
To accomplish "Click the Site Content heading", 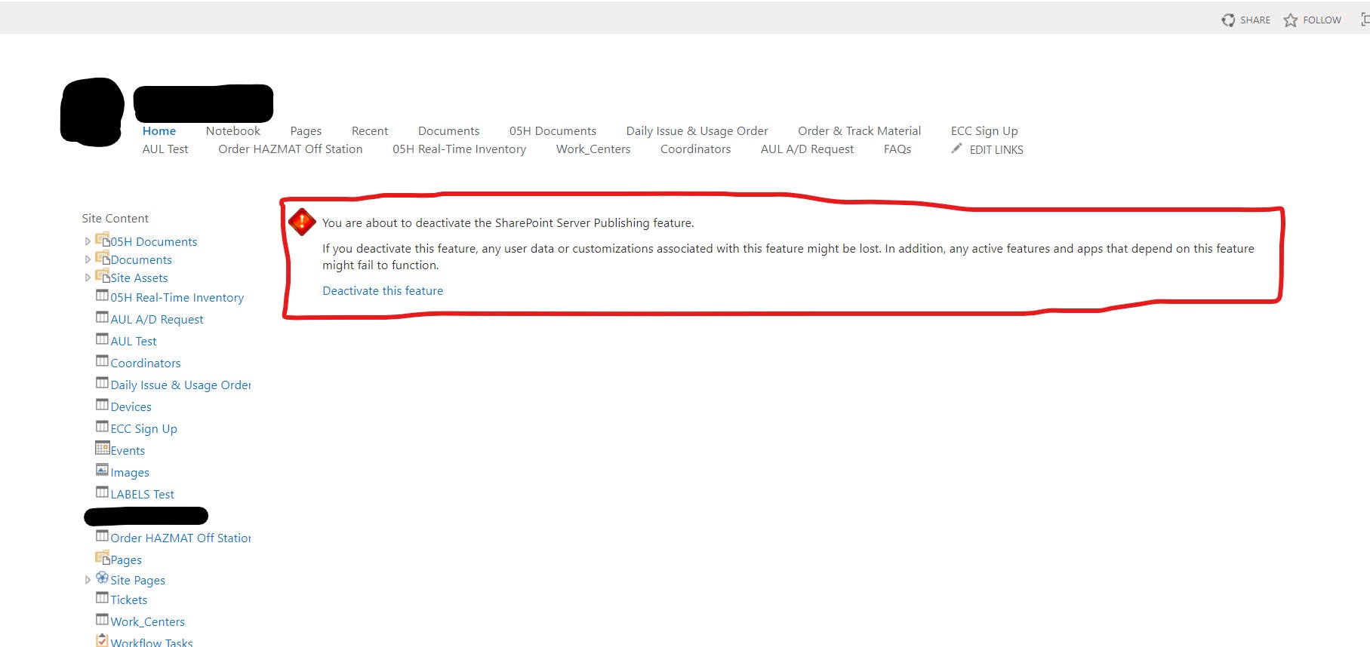I will pos(115,218).
